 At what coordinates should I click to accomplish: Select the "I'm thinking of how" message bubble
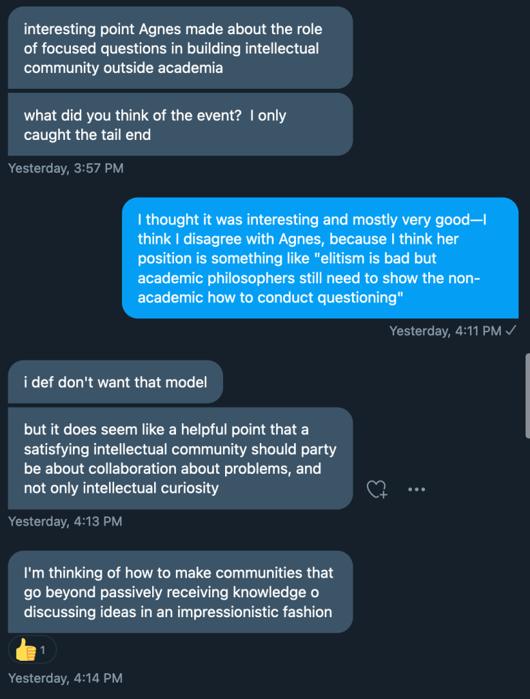pos(180,592)
